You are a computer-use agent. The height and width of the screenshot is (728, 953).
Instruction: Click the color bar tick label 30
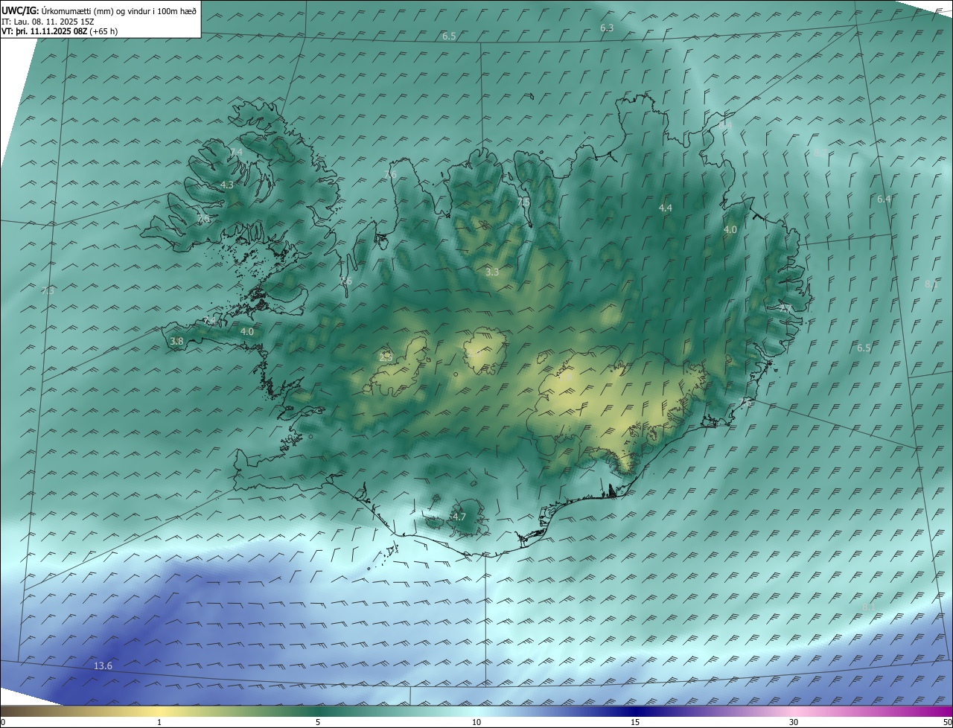click(x=794, y=722)
